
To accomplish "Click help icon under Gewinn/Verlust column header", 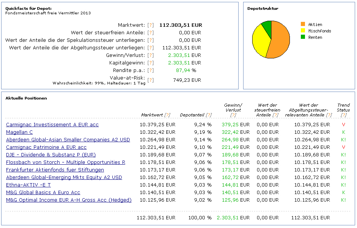I will point(233,115).
